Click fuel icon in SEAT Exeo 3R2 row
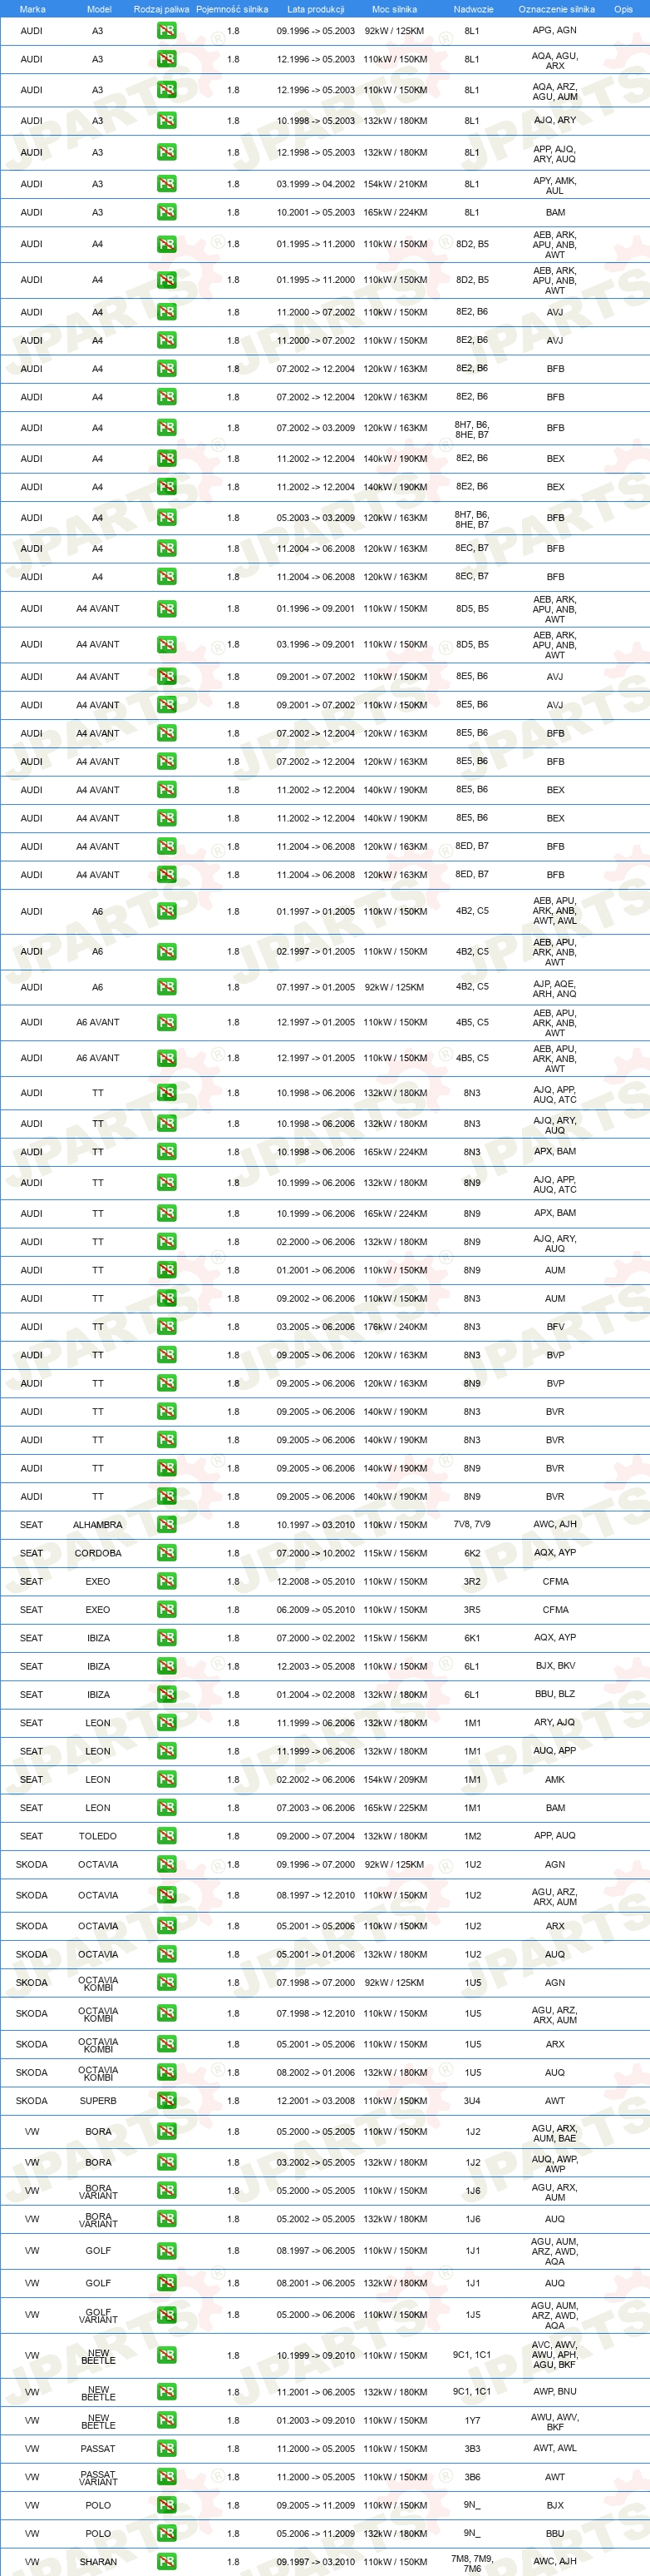 tap(167, 1582)
